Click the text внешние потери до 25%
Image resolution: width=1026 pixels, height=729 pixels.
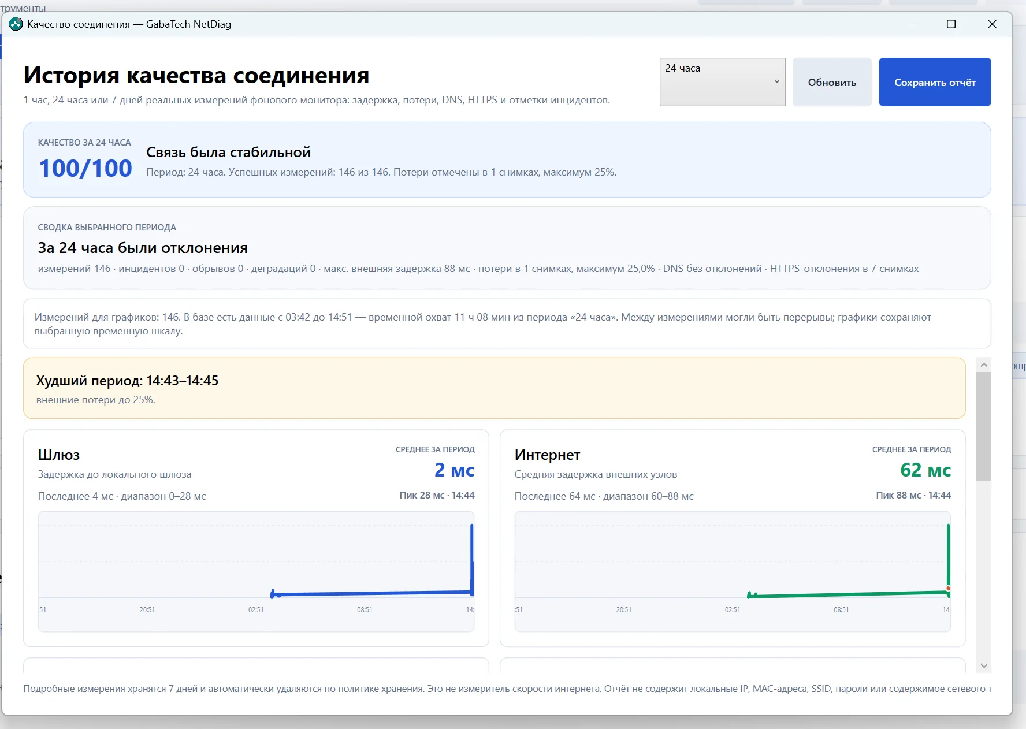tap(96, 400)
